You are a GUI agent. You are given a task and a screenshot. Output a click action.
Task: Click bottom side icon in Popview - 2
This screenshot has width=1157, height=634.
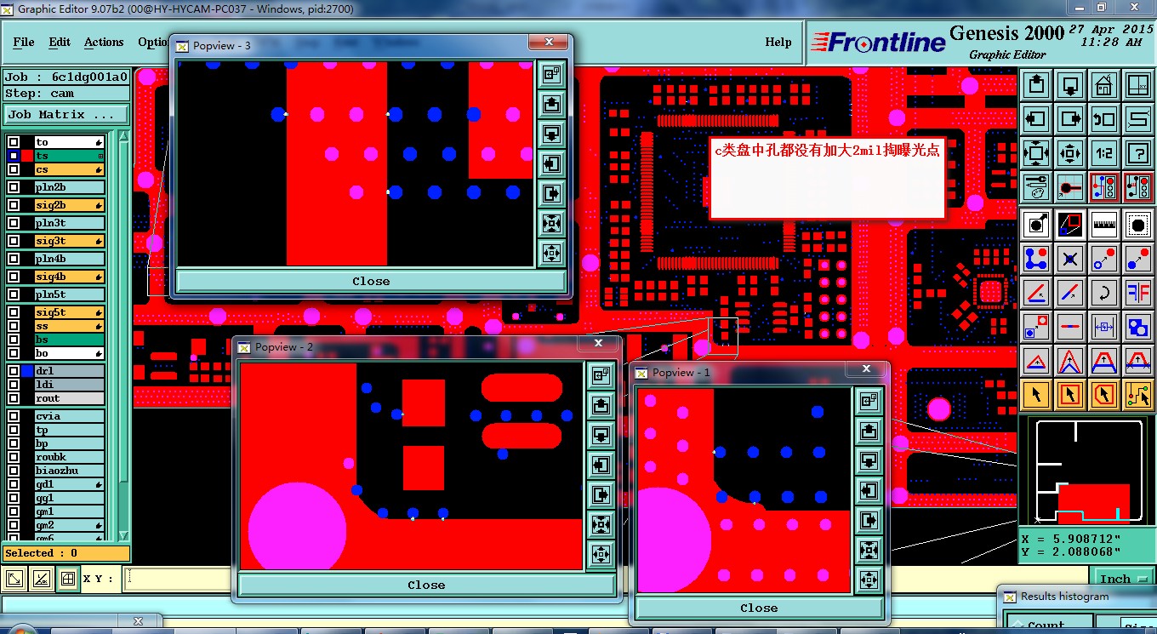click(601, 554)
